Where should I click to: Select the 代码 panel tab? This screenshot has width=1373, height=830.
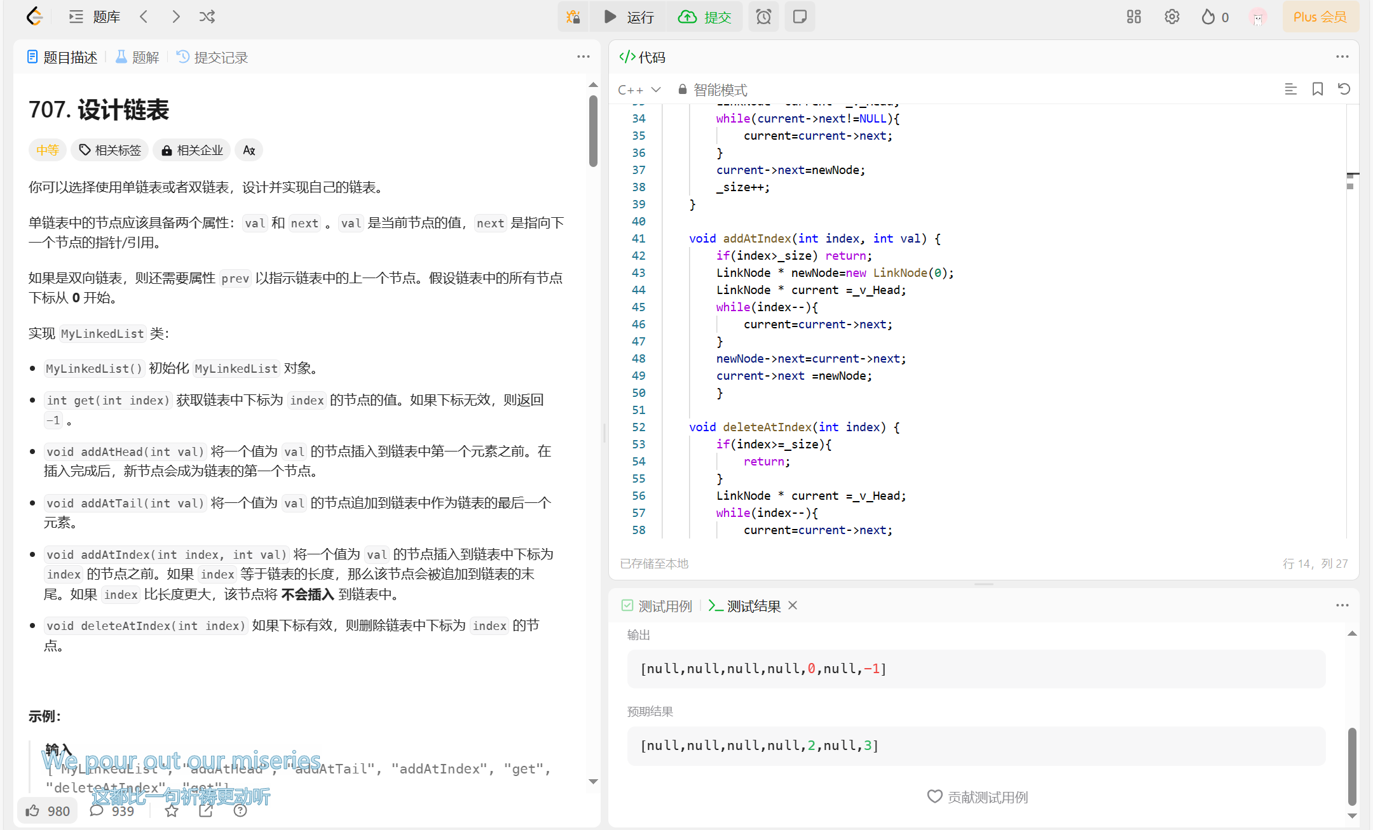click(x=642, y=57)
